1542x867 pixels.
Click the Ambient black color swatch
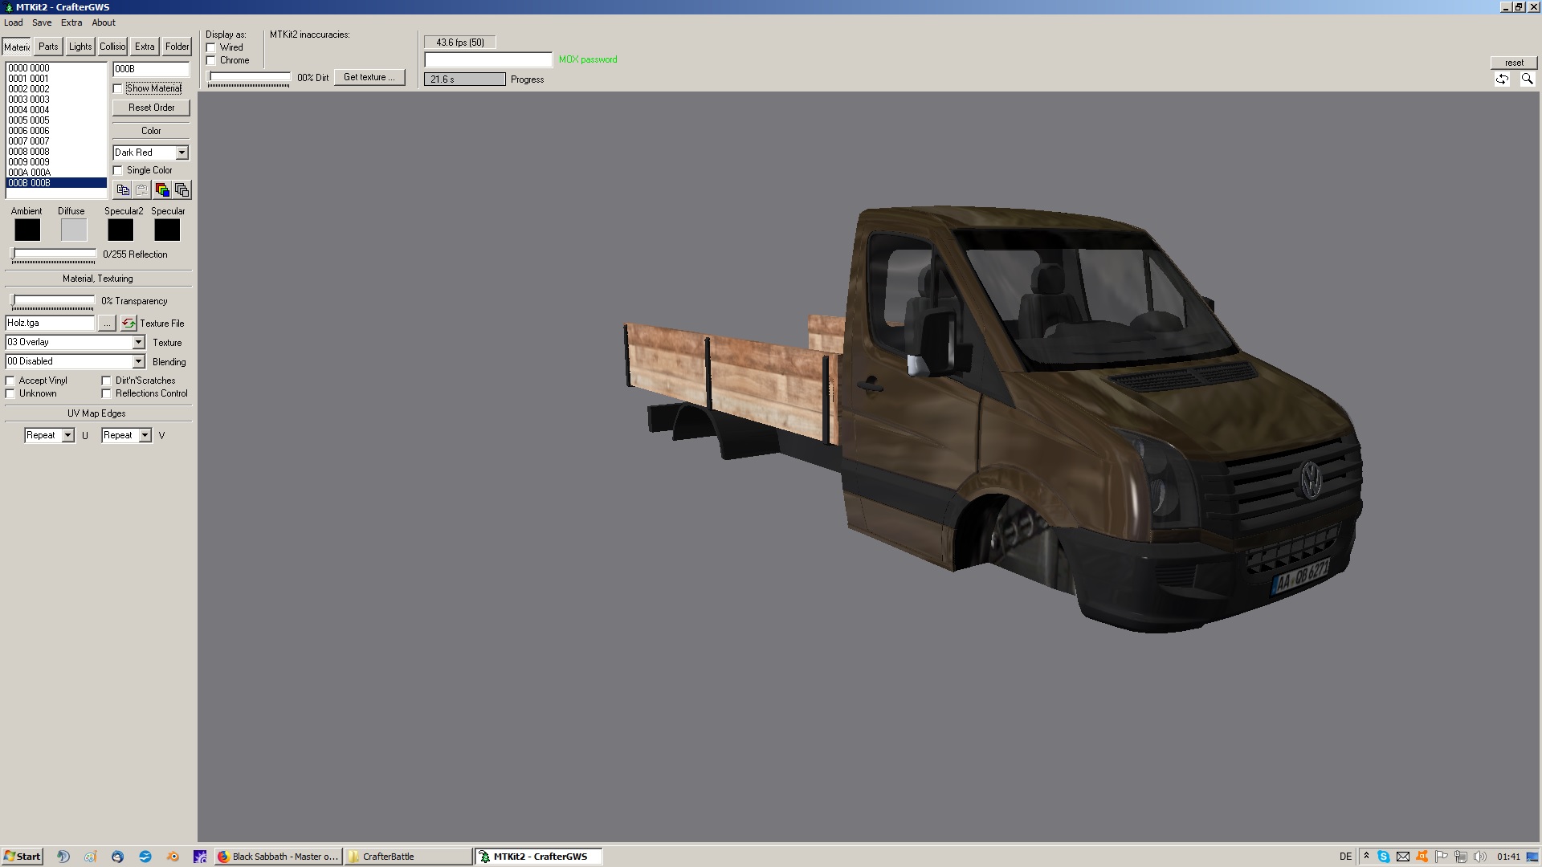27,230
